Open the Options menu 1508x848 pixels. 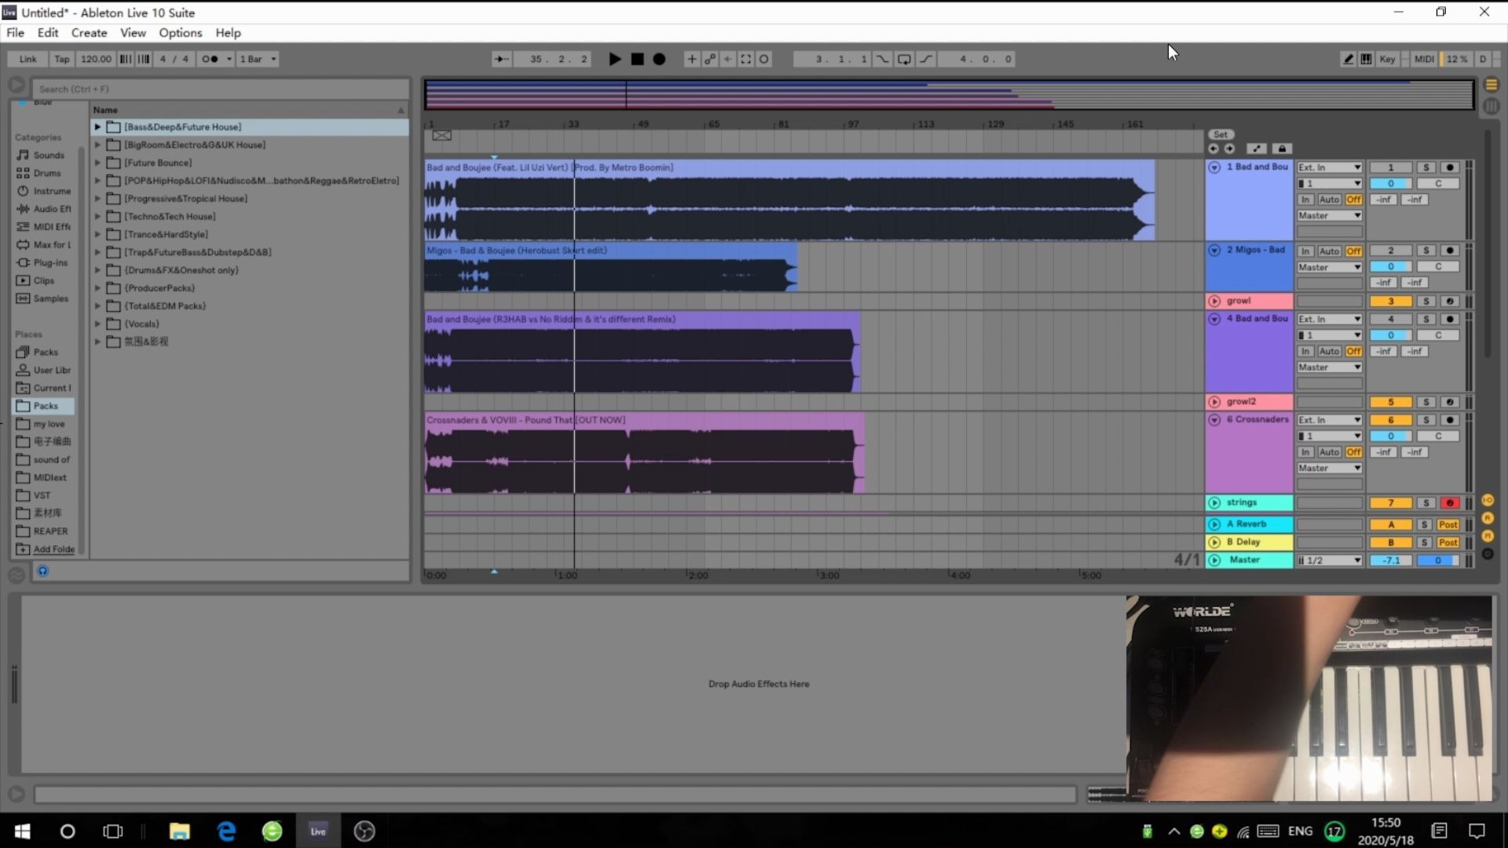(181, 33)
